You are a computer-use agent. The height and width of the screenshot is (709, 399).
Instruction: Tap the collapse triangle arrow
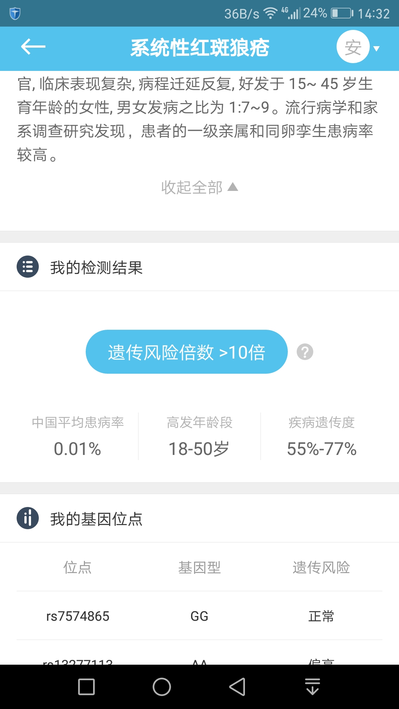pyautogui.click(x=233, y=187)
